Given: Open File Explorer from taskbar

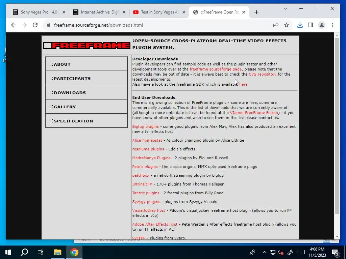Looking at the screenshot, I should (57, 252).
